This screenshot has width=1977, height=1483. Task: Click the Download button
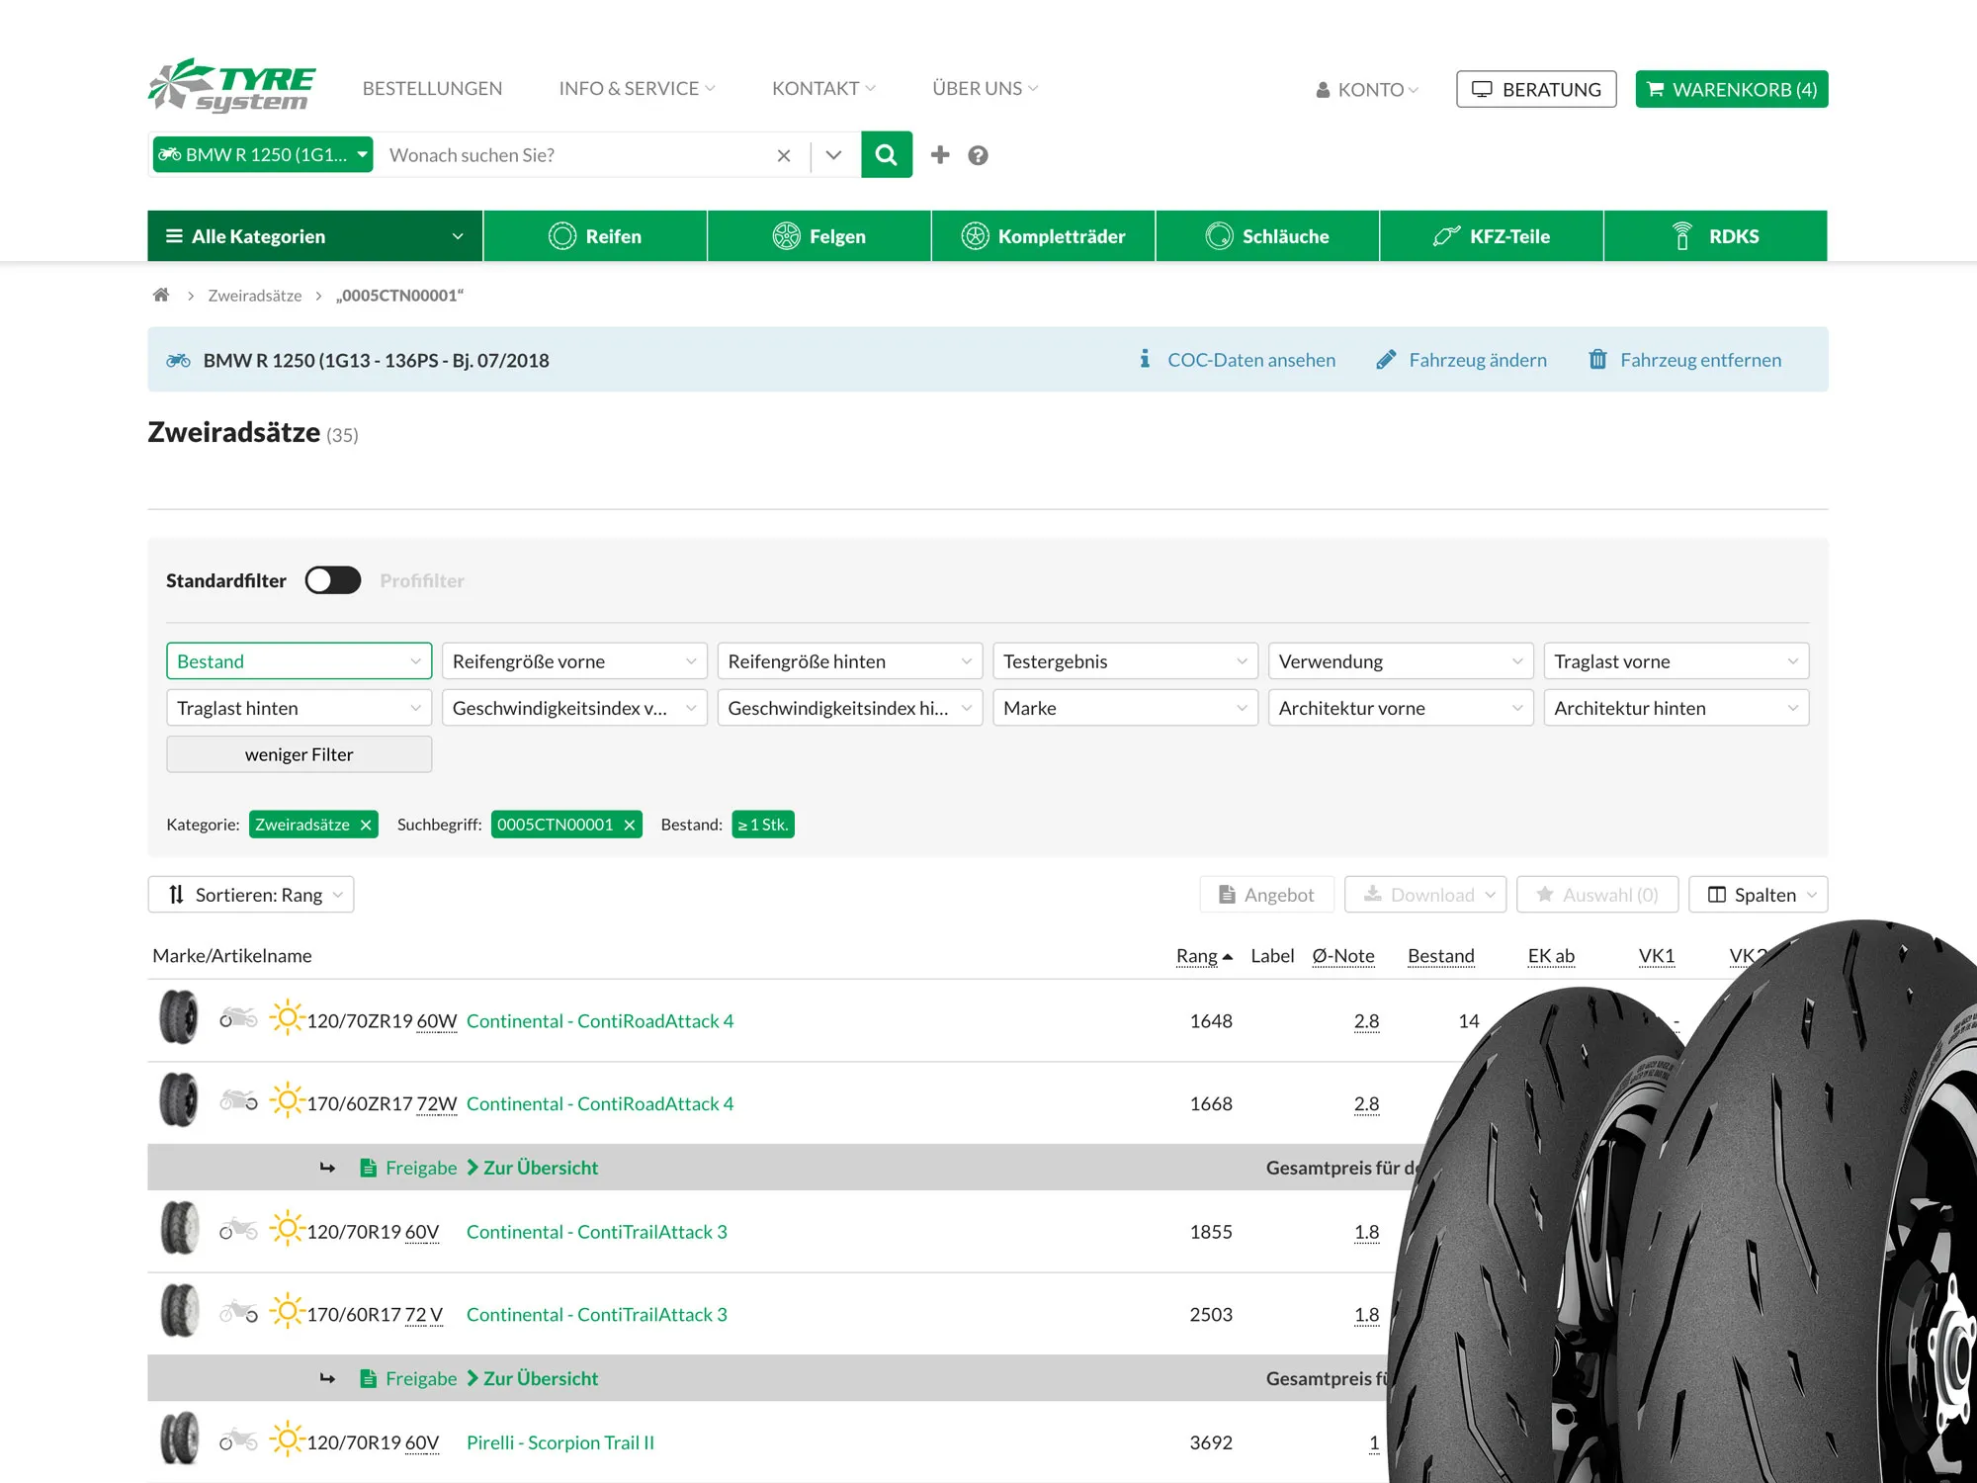pos(1425,895)
